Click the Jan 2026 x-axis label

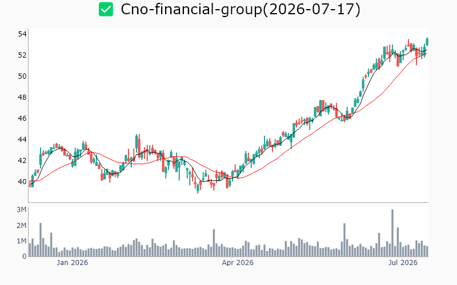(73, 263)
